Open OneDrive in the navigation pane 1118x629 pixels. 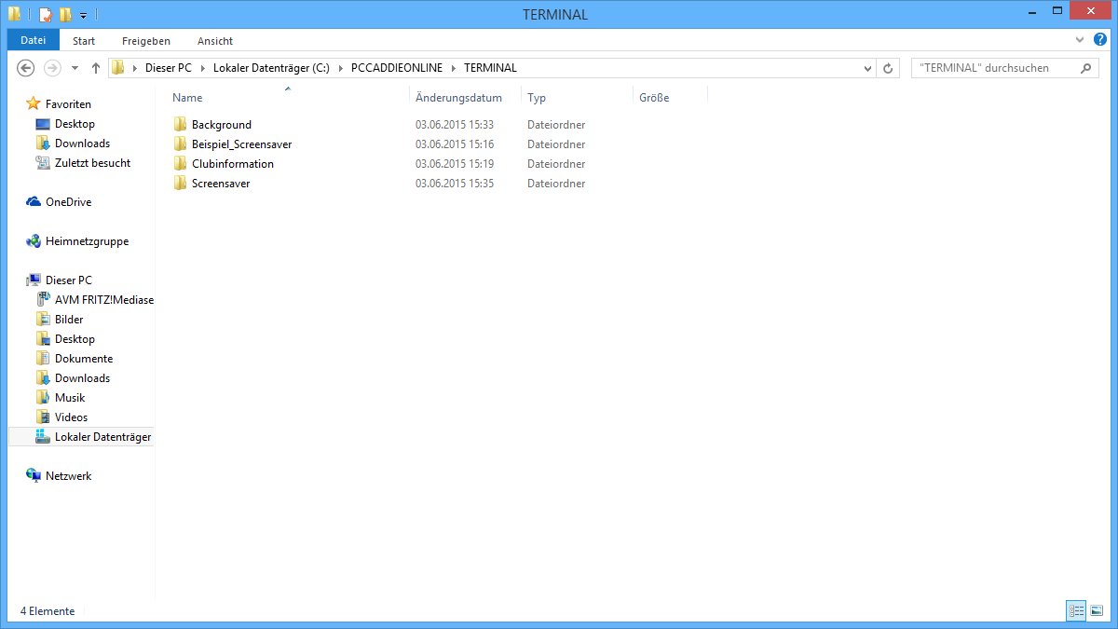pos(67,202)
